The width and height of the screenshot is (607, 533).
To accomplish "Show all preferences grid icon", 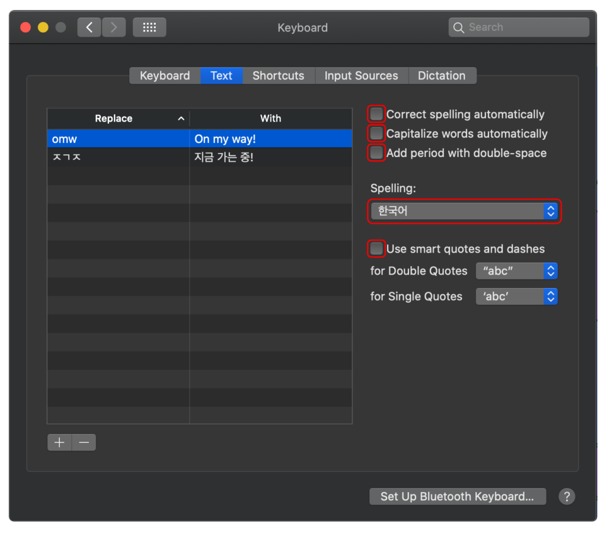I will pos(149,27).
